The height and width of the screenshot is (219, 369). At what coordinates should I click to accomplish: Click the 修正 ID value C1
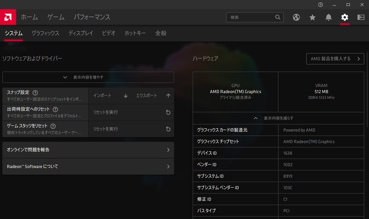coord(285,199)
